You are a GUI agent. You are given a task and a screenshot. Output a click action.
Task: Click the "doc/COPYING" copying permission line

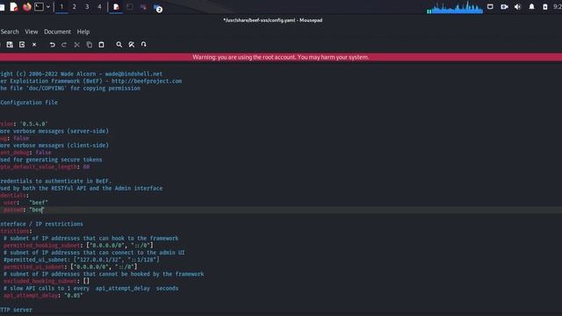pos(70,88)
